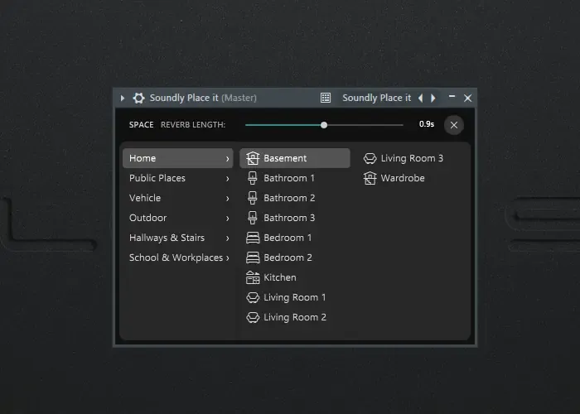The image size is (580, 414).
Task: Expand Outdoor chevron
Action: 228,219
